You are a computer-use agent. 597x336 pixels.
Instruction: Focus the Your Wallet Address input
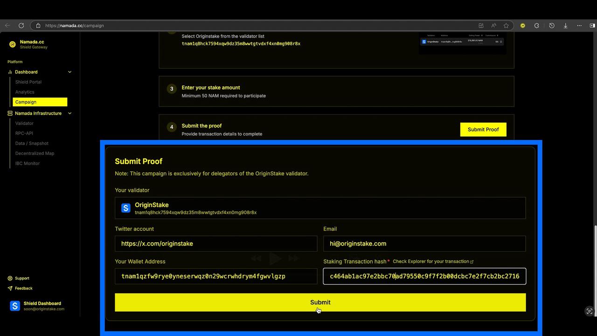coord(216,276)
